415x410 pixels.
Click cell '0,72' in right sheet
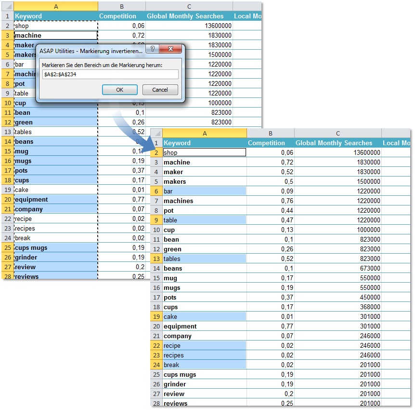(x=271, y=162)
